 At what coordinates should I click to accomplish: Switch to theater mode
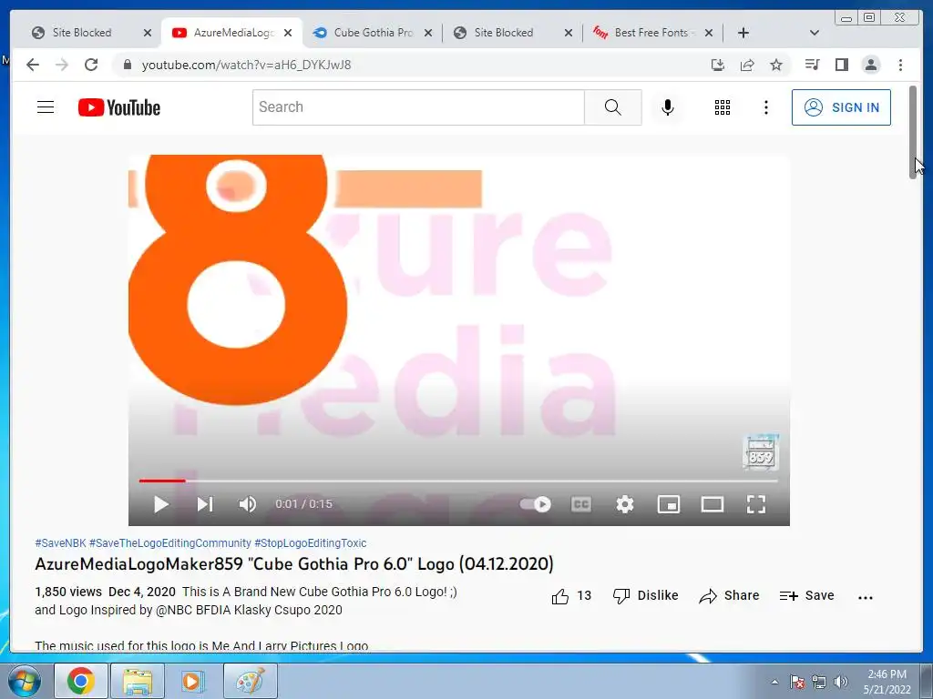point(713,504)
